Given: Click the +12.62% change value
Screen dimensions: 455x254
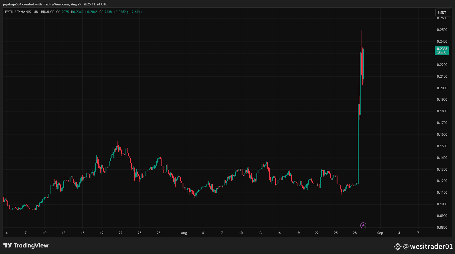Looking at the screenshot, I should click(134, 12).
